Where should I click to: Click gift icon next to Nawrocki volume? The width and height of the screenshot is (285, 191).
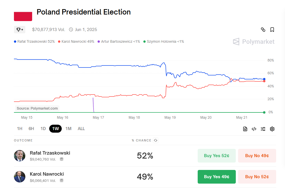(x=61, y=180)
